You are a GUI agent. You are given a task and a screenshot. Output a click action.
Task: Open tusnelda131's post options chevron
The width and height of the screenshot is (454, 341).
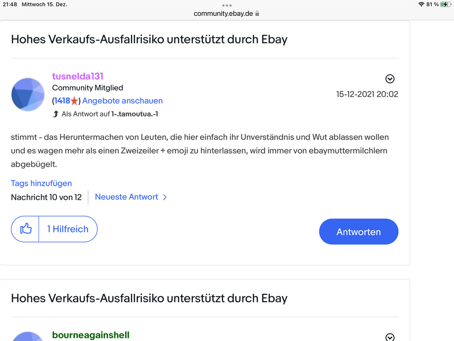point(390,79)
